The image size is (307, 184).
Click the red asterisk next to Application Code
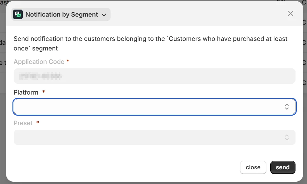(x=68, y=61)
